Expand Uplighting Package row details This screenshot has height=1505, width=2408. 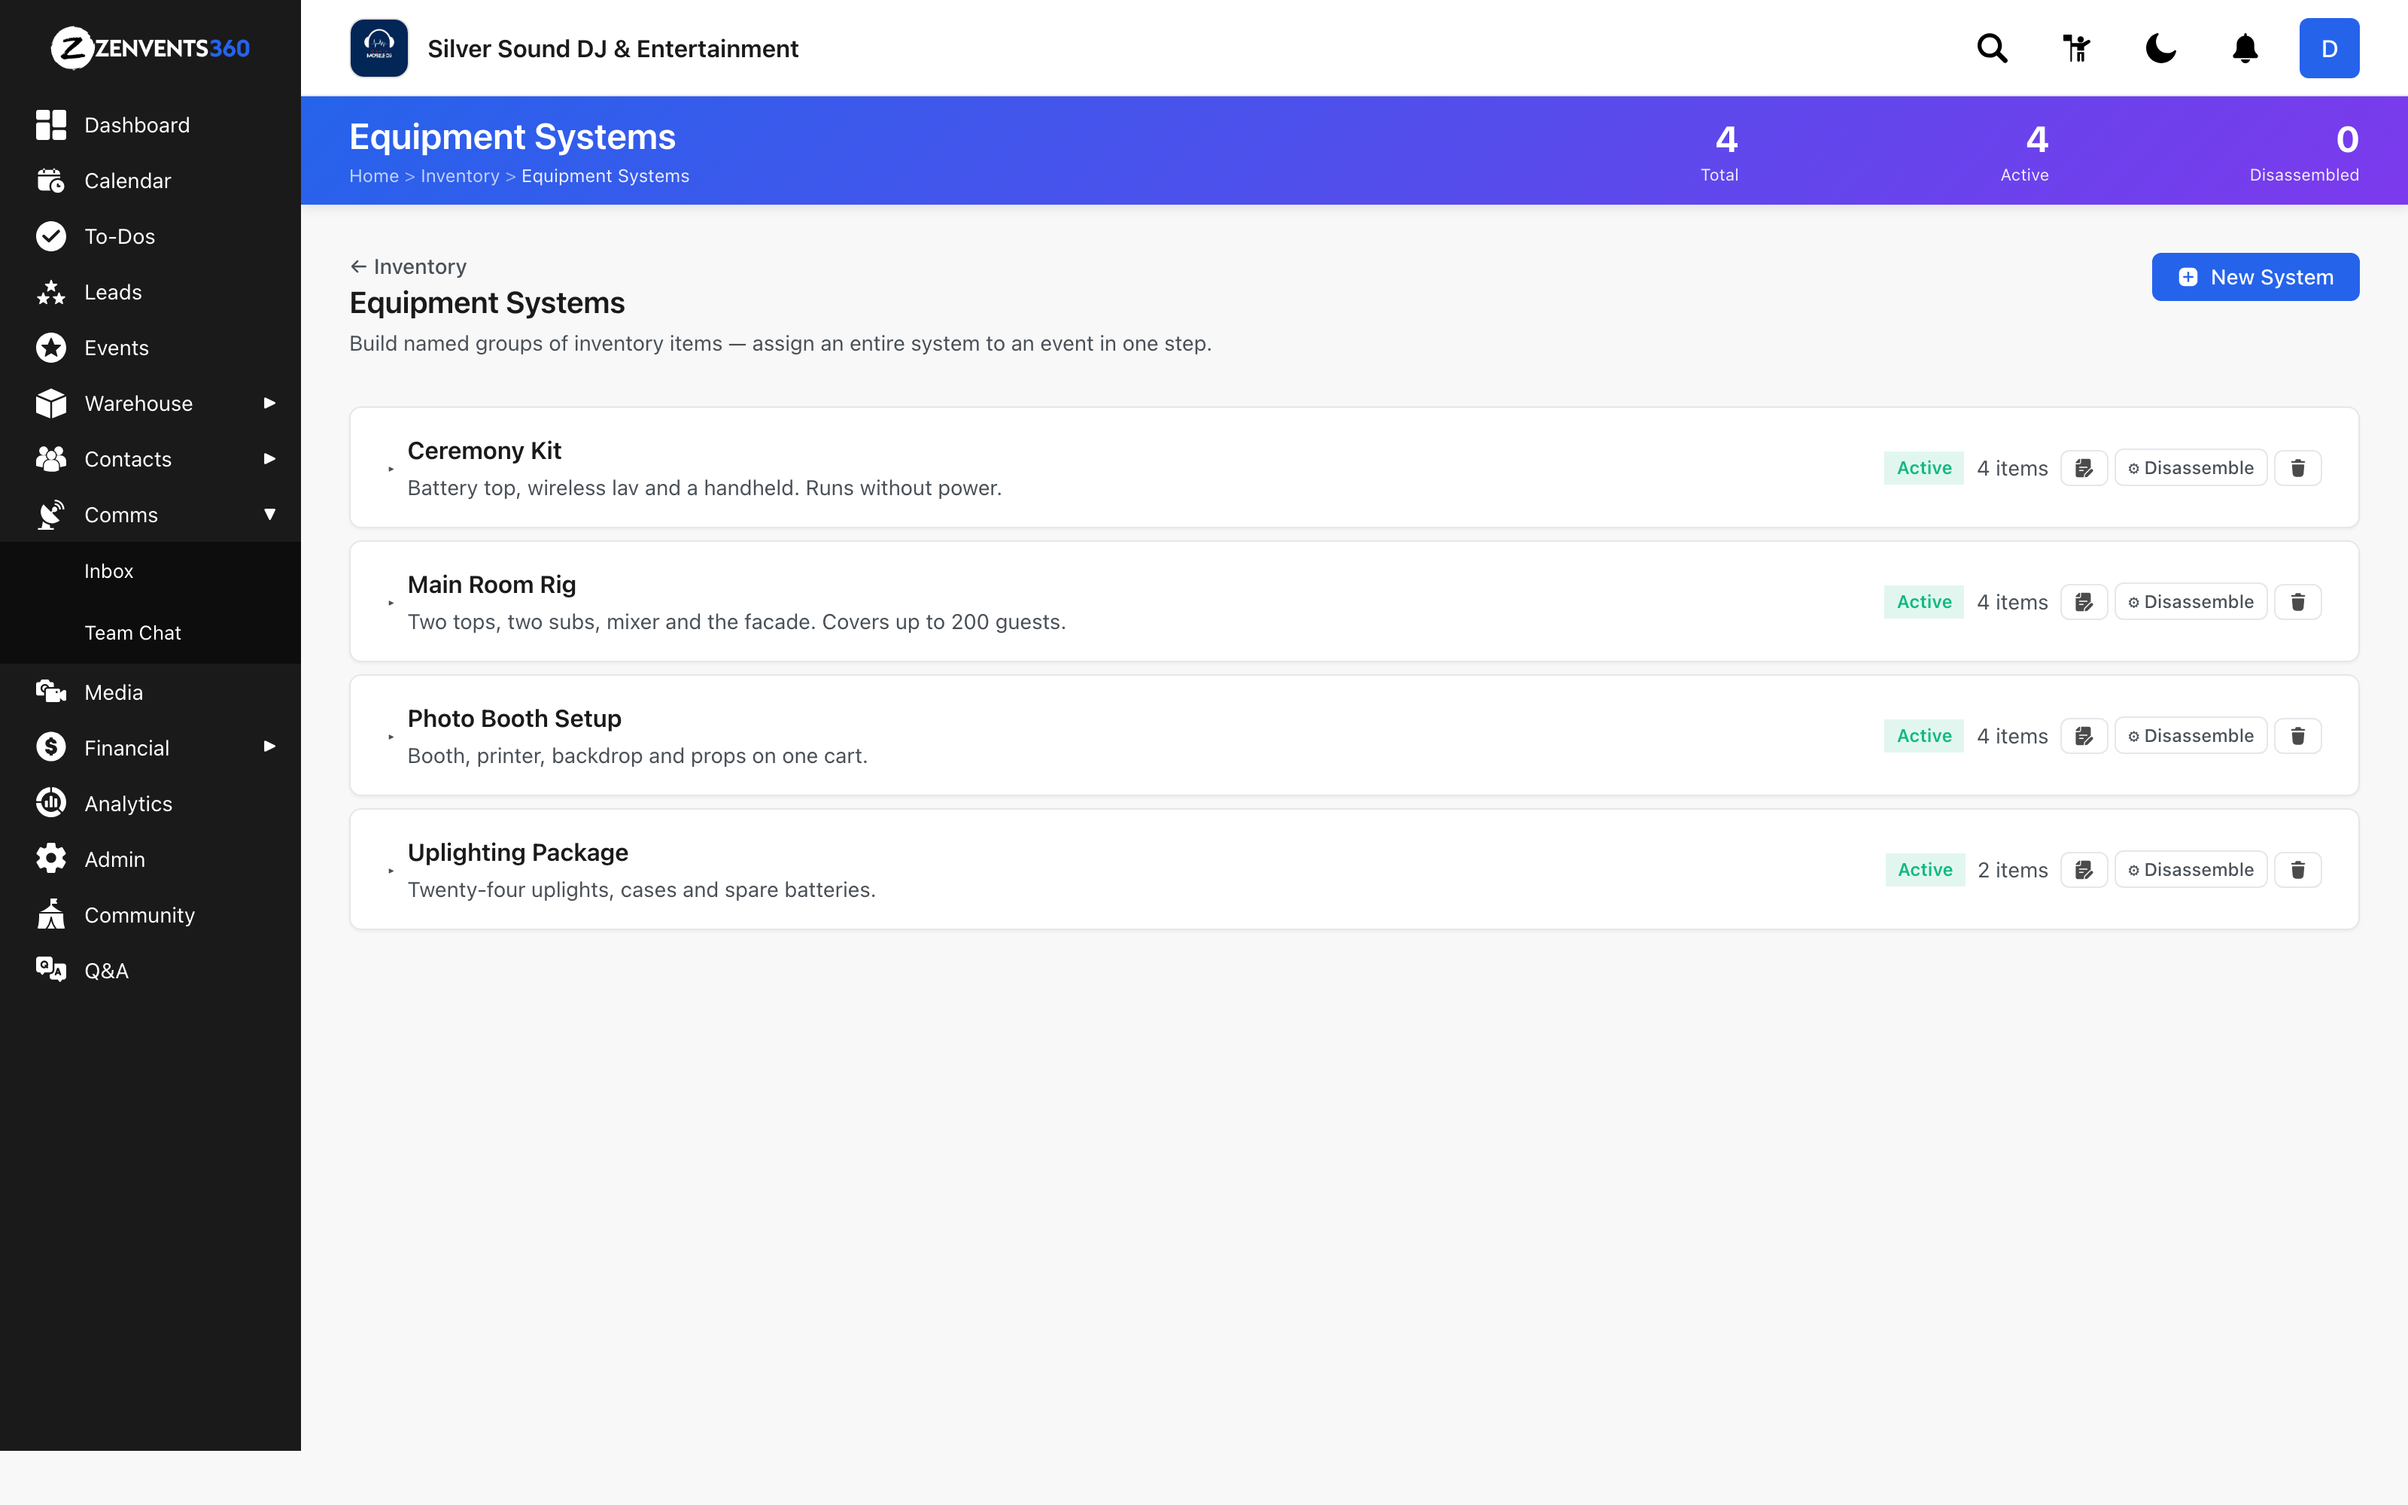391,871
